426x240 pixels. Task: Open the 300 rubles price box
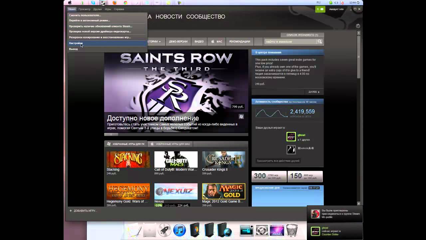269,176
